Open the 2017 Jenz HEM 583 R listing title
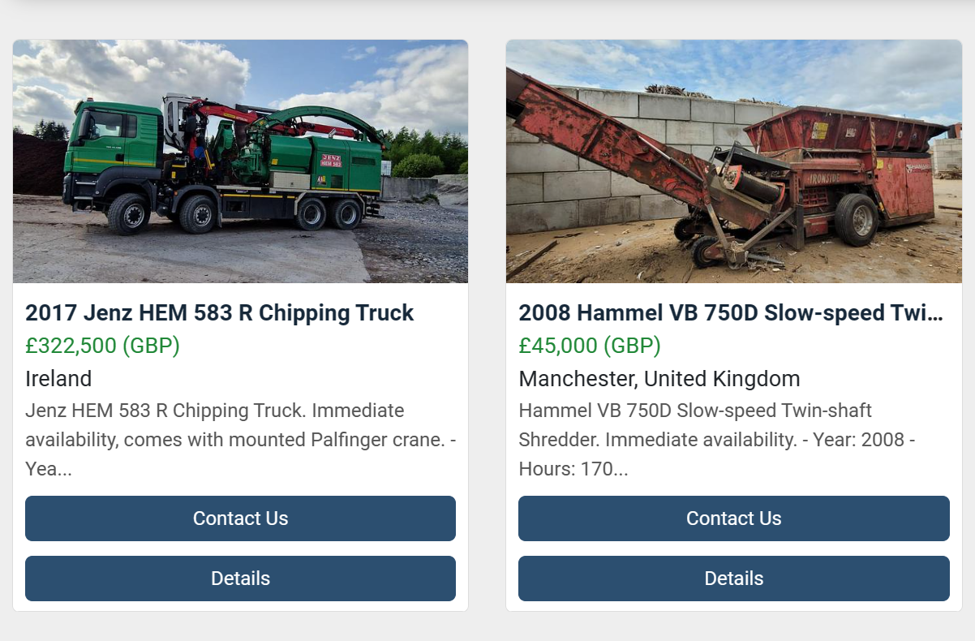The width and height of the screenshot is (975, 641). (219, 312)
